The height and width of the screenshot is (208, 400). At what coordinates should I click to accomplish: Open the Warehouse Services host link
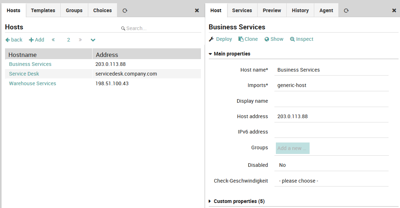[33, 83]
